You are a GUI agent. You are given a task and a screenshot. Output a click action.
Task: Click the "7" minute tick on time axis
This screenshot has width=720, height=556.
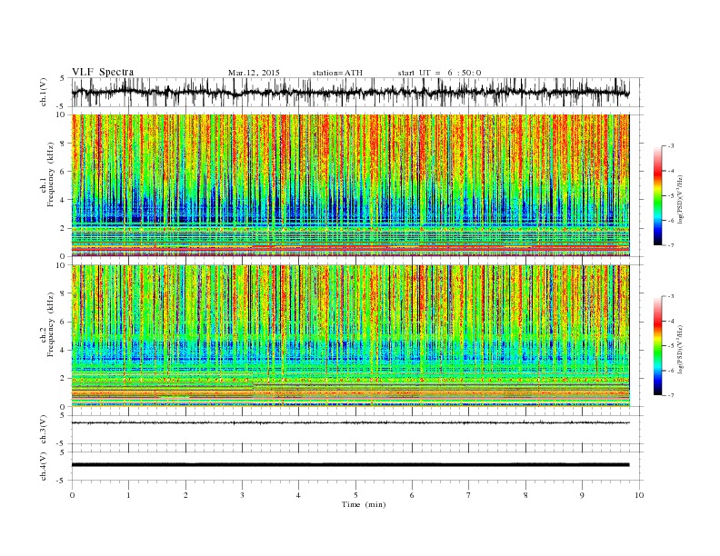pos(469,495)
